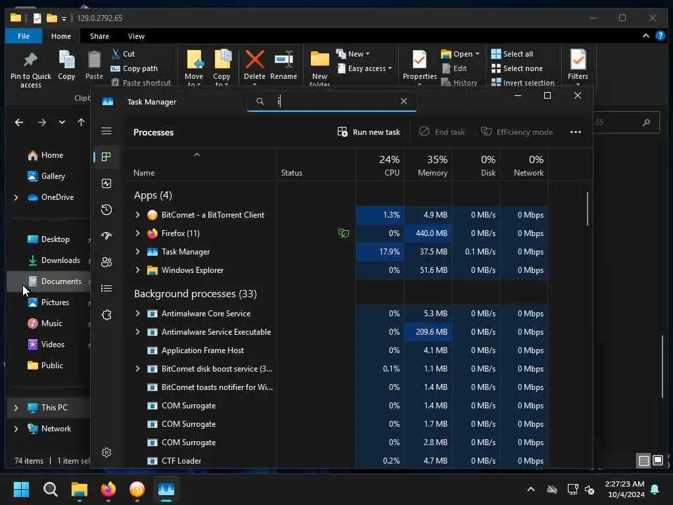Click the Paste ribbon button
This screenshot has height=505, width=673.
point(94,65)
